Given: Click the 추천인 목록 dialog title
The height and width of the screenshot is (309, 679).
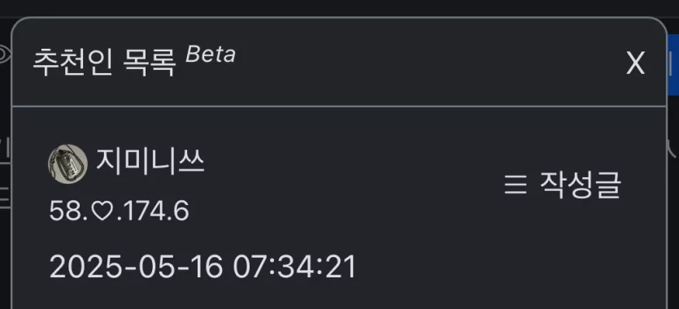Looking at the screenshot, I should pos(104,63).
